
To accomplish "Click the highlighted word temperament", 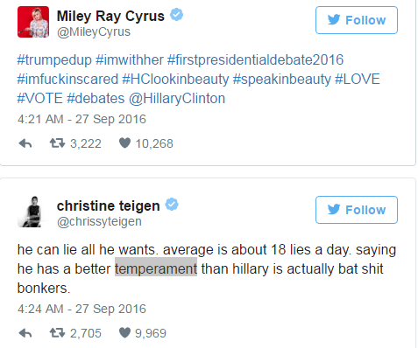I will (x=156, y=268).
